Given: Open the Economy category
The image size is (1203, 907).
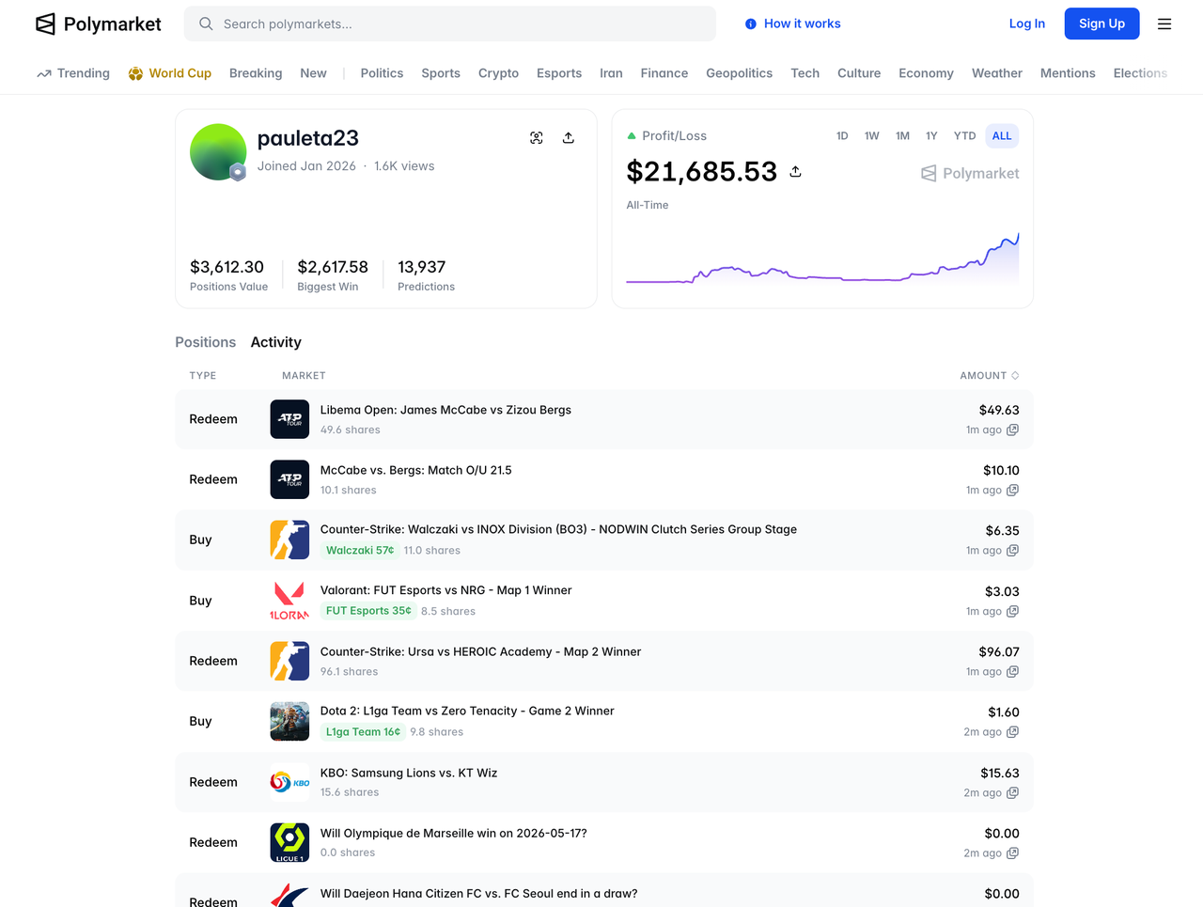Looking at the screenshot, I should pyautogui.click(x=926, y=73).
